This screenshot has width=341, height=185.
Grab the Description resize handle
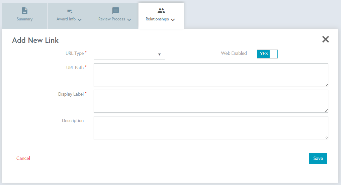(326, 137)
